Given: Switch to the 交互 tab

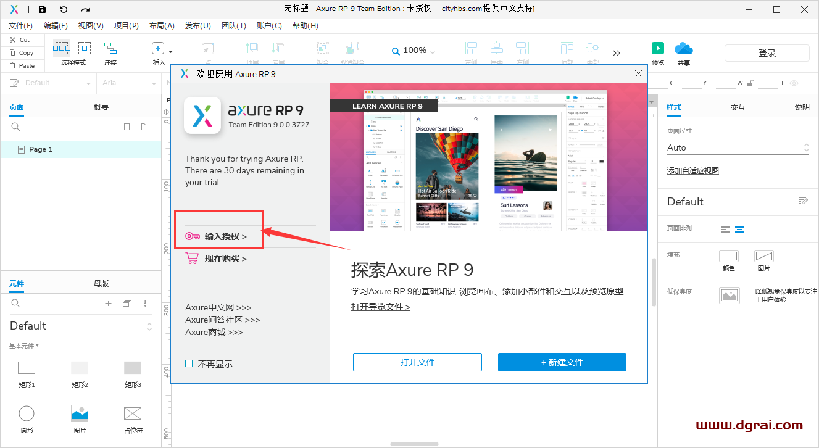Looking at the screenshot, I should pos(738,106).
